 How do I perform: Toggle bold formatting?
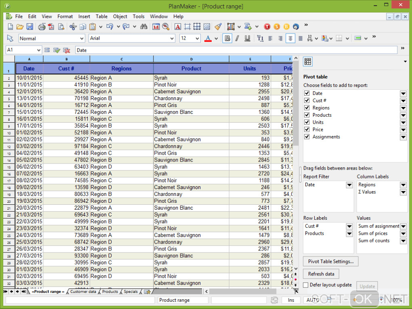(227, 38)
